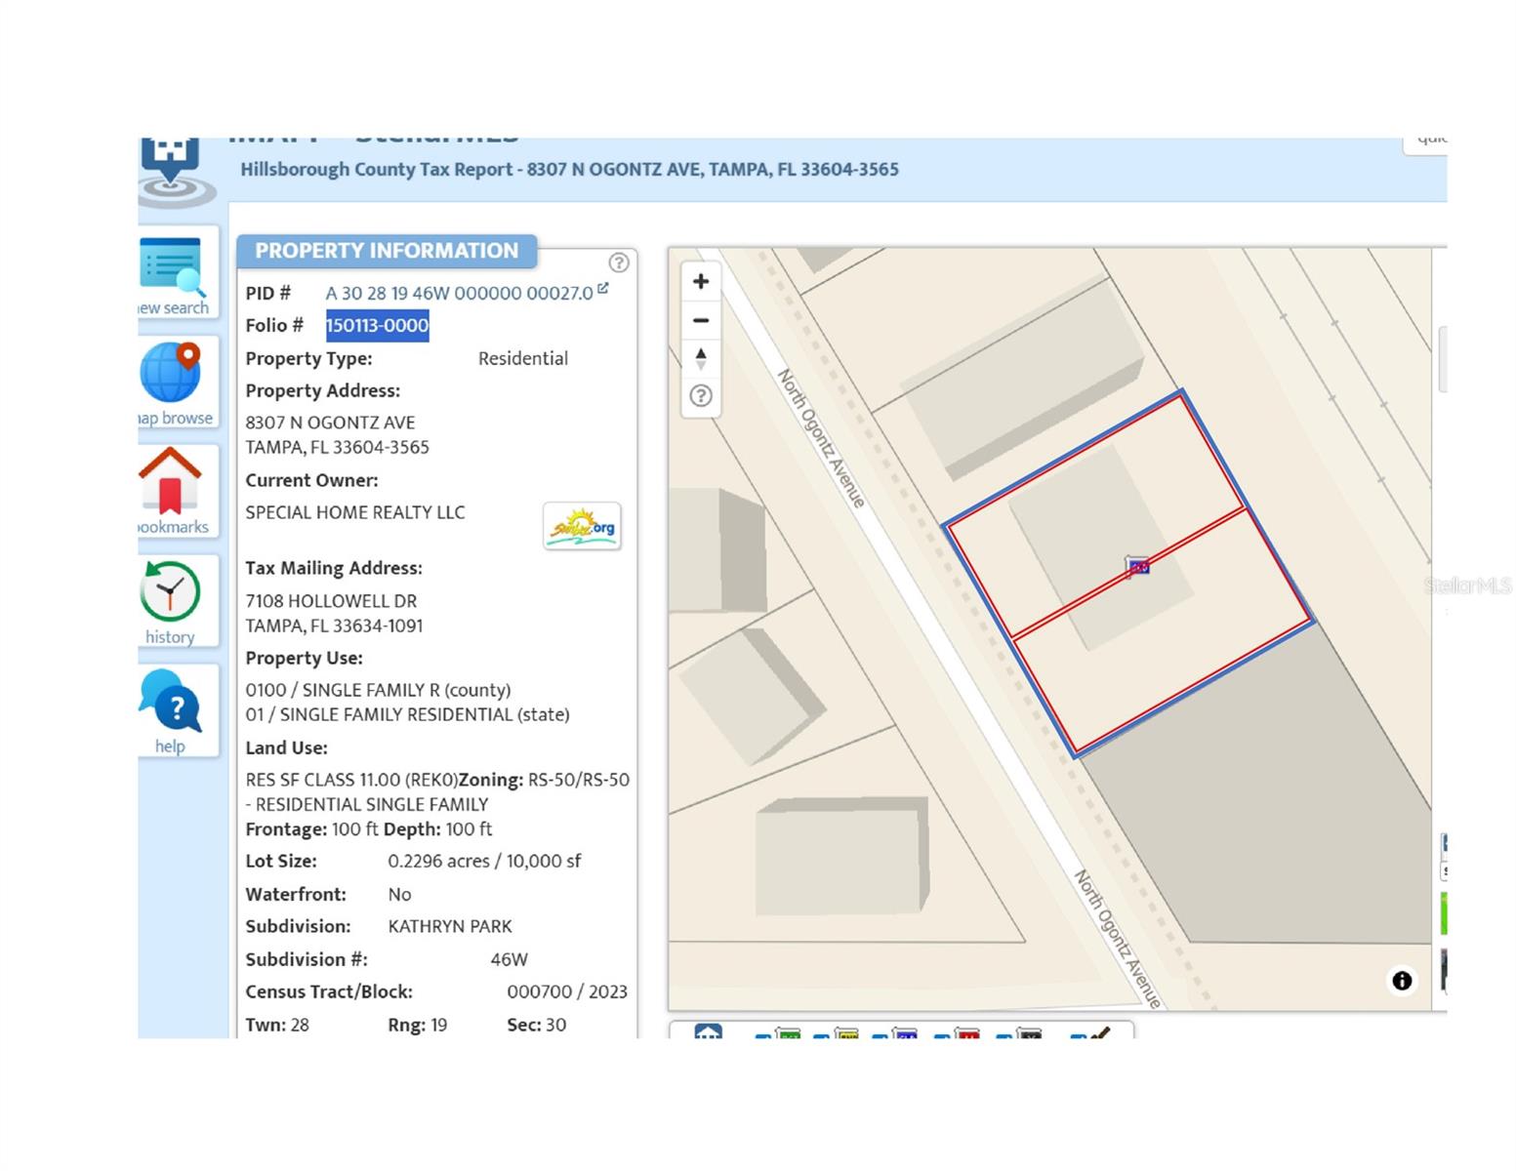Click the map question mark help button
1516x1171 pixels.
pyautogui.click(x=701, y=396)
